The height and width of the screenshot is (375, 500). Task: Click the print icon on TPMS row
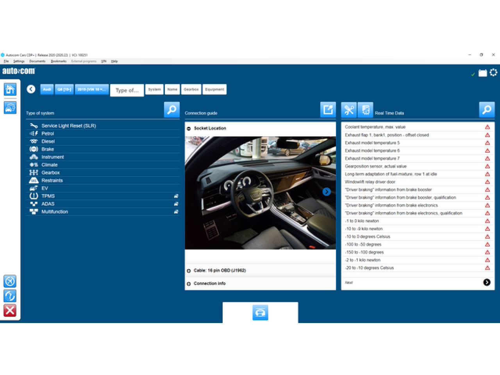tap(176, 196)
